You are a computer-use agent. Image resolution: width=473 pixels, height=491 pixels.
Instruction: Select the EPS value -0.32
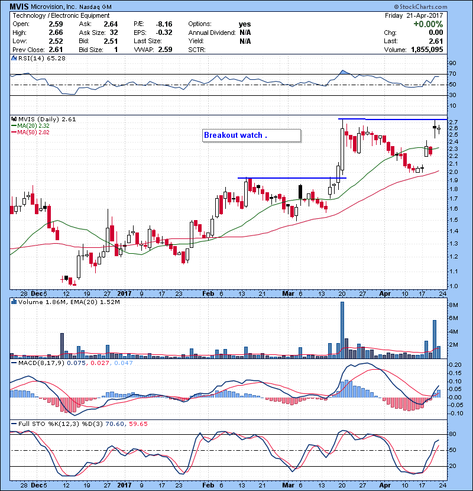pyautogui.click(x=164, y=33)
